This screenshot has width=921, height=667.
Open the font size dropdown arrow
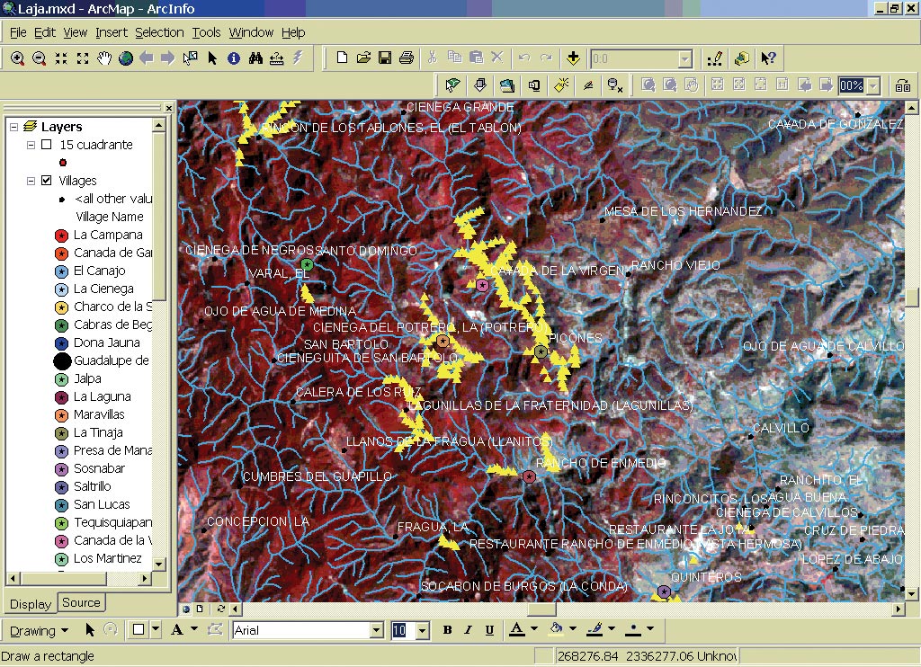[x=423, y=631]
